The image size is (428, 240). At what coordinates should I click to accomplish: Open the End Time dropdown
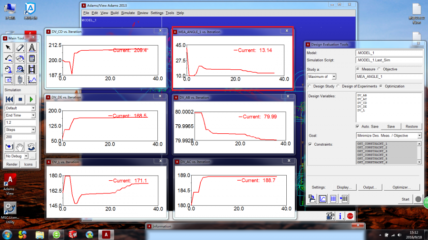pos(20,115)
